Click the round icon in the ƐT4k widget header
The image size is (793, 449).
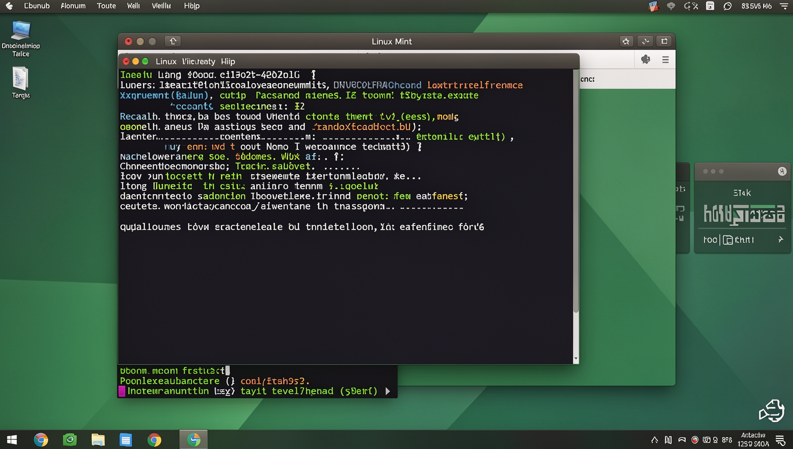(x=782, y=171)
